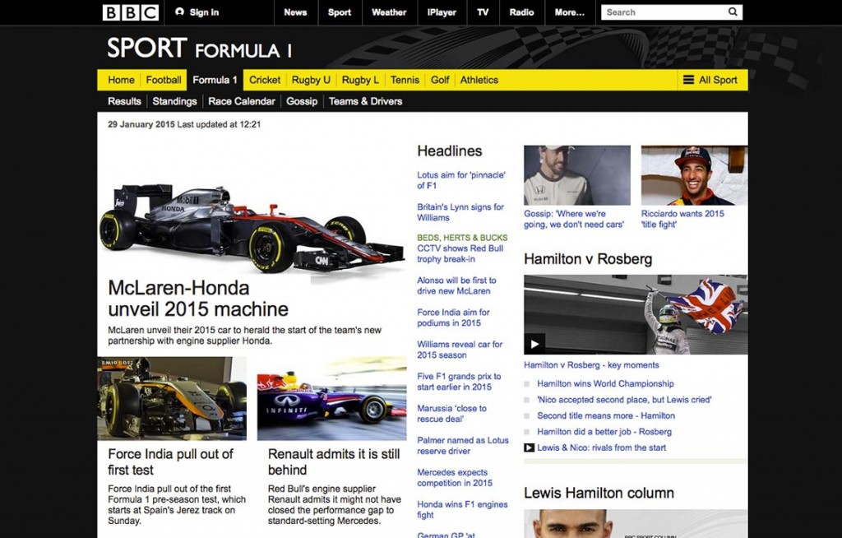The height and width of the screenshot is (538, 842).
Task: Click the McLaren-Honda car image
Action: click(x=252, y=230)
